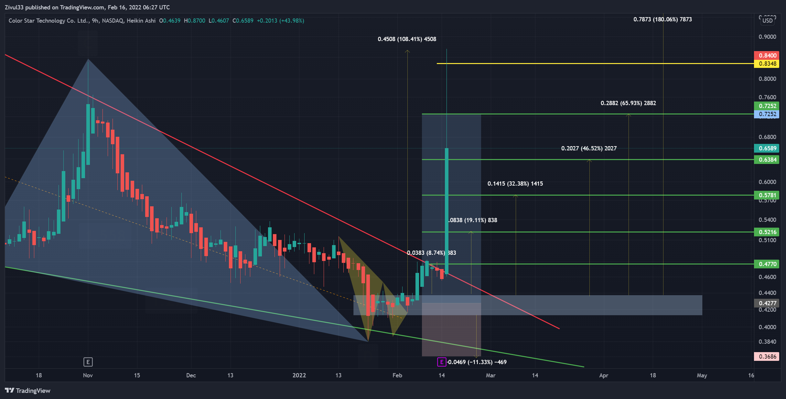786x399 pixels.
Task: Click the purple E marker below the chart
Action: 442,362
